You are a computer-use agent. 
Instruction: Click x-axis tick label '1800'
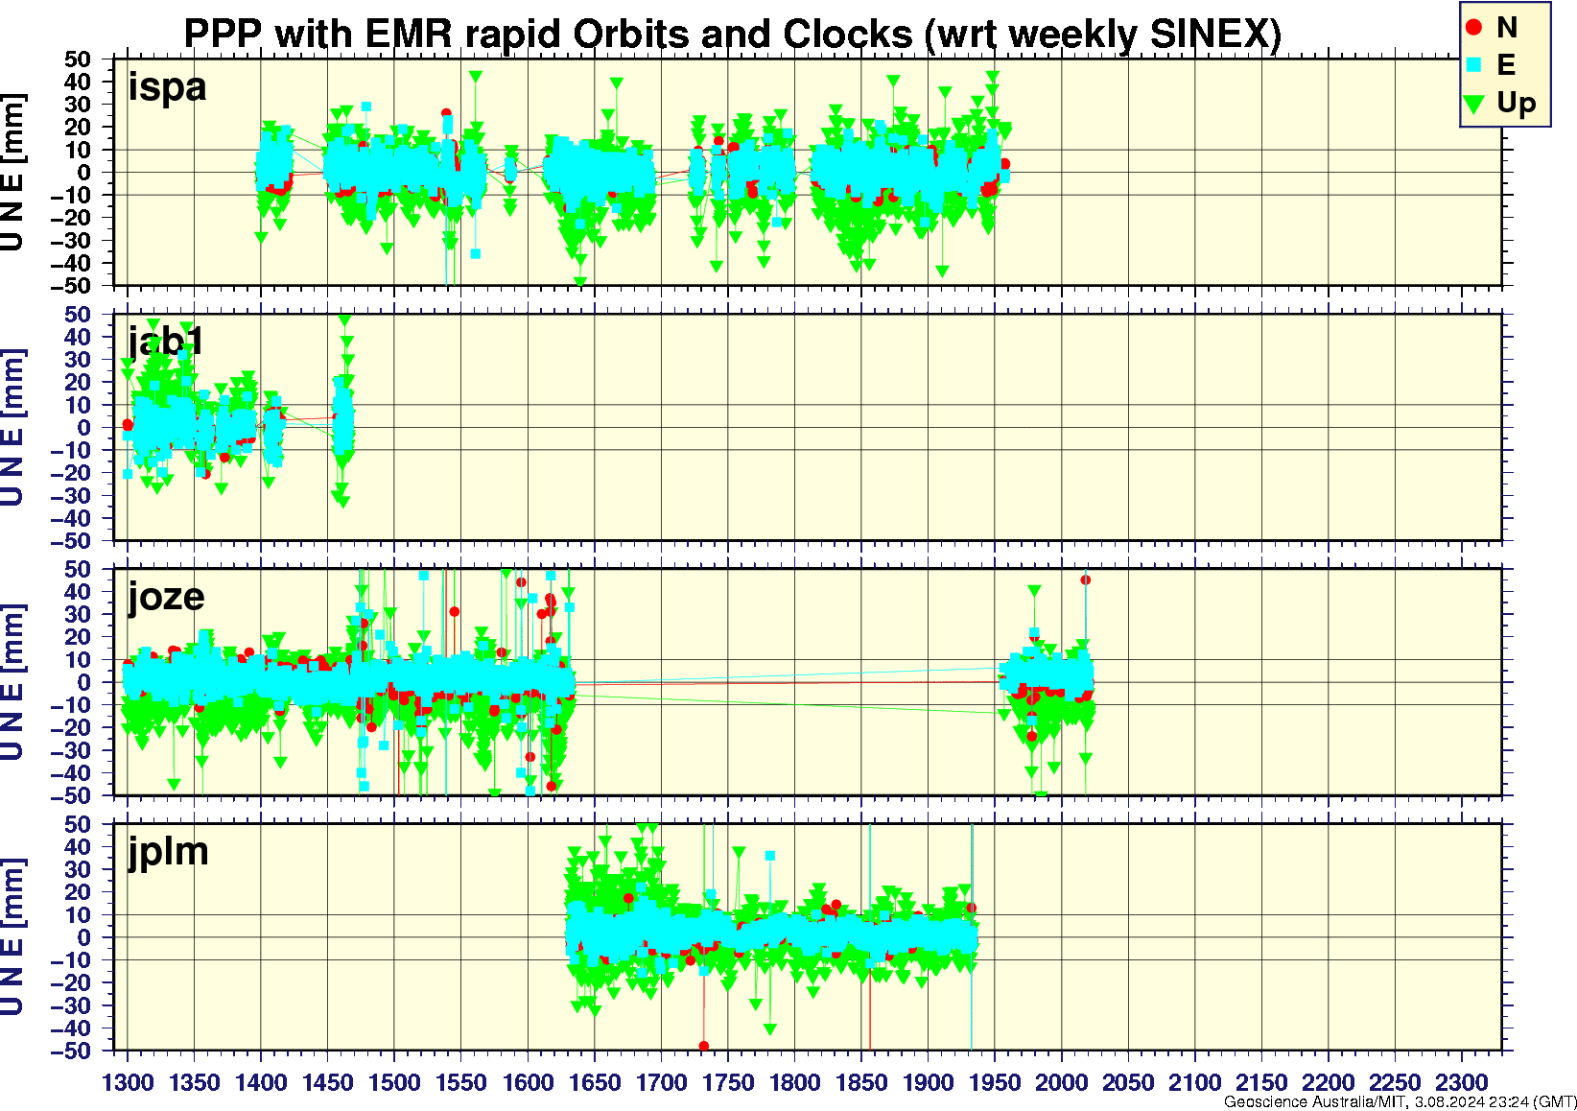794,1083
